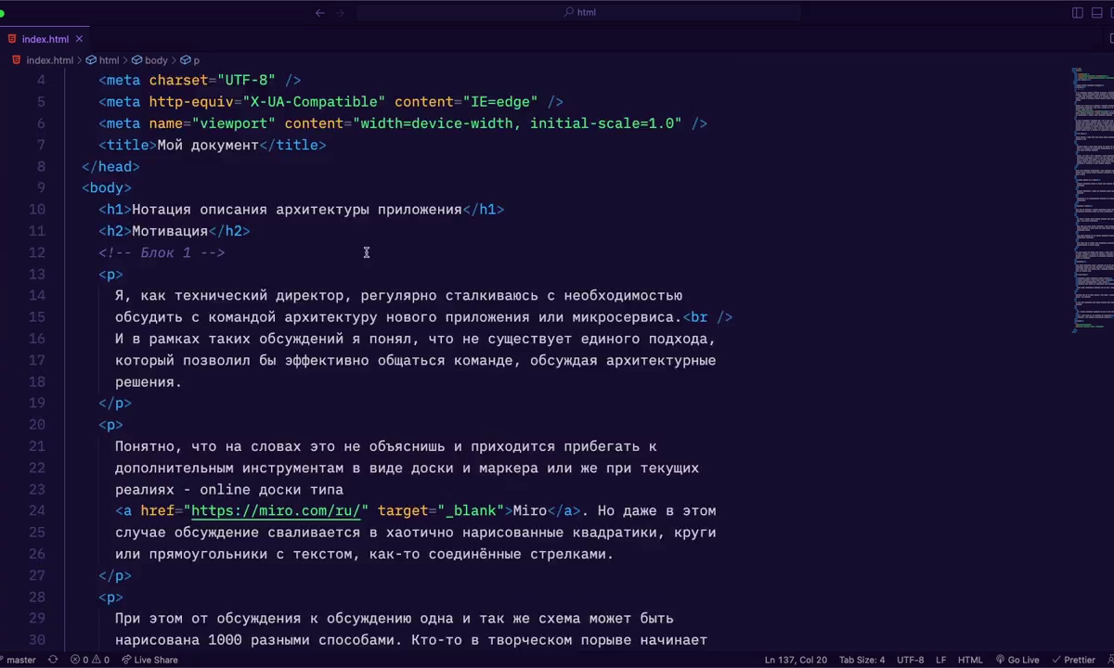Start a Live Share session
The image size is (1114, 668).
(149, 660)
